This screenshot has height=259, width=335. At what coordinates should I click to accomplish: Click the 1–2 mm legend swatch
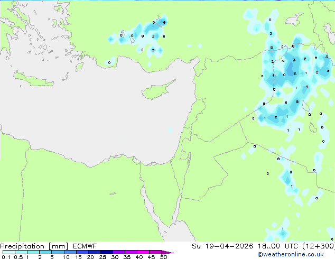click(33, 252)
